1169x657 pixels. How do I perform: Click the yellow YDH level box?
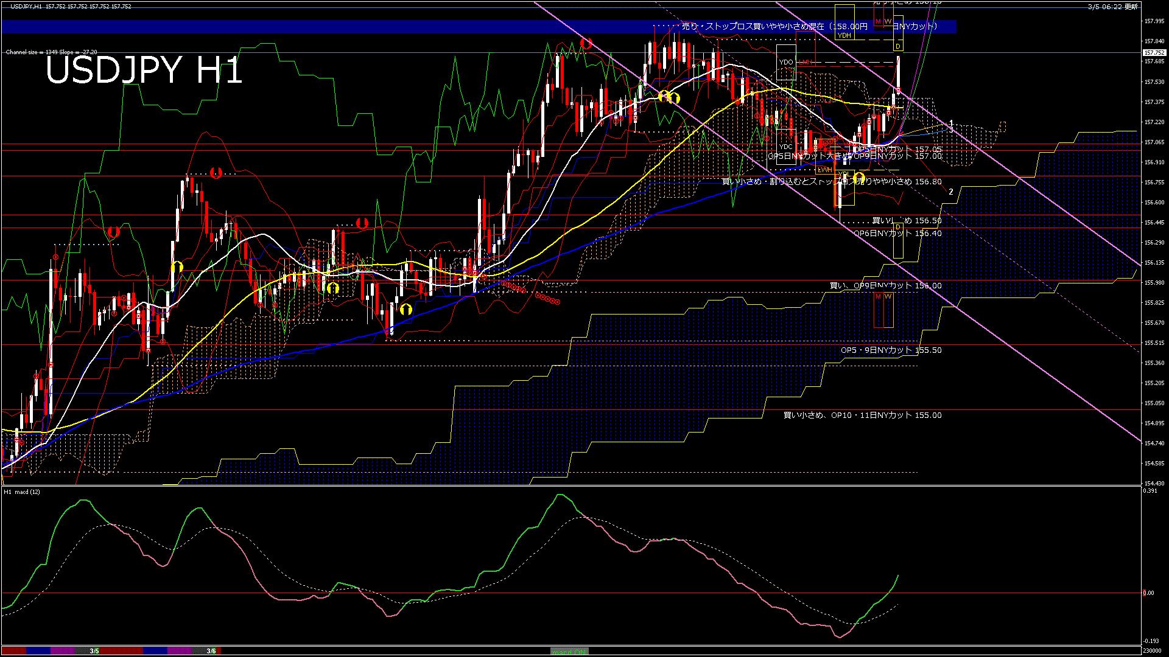pos(844,35)
